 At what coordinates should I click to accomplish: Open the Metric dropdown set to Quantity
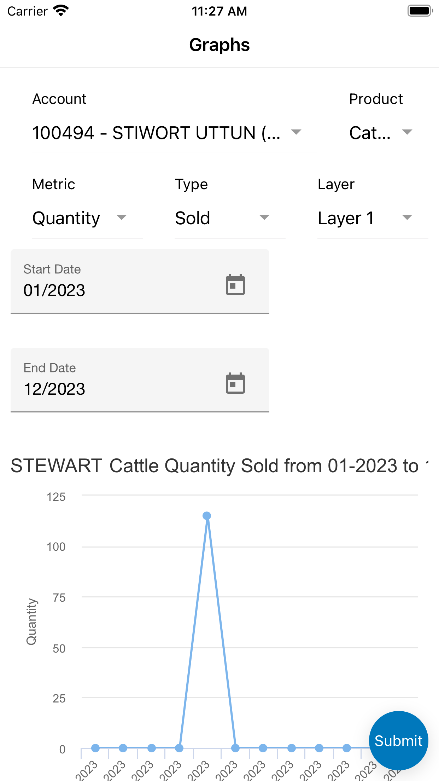click(87, 218)
